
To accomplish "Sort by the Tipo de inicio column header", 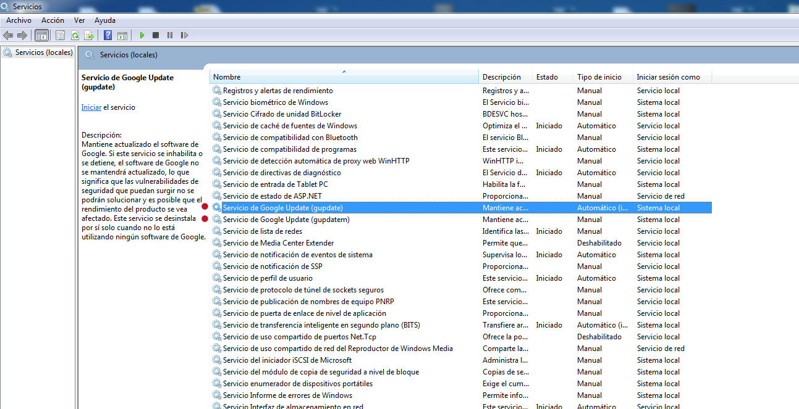I will (603, 77).
